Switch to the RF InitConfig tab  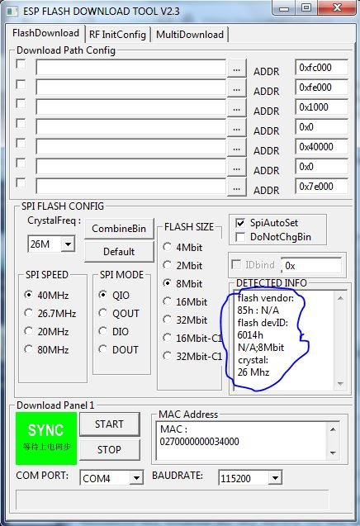coord(117,35)
